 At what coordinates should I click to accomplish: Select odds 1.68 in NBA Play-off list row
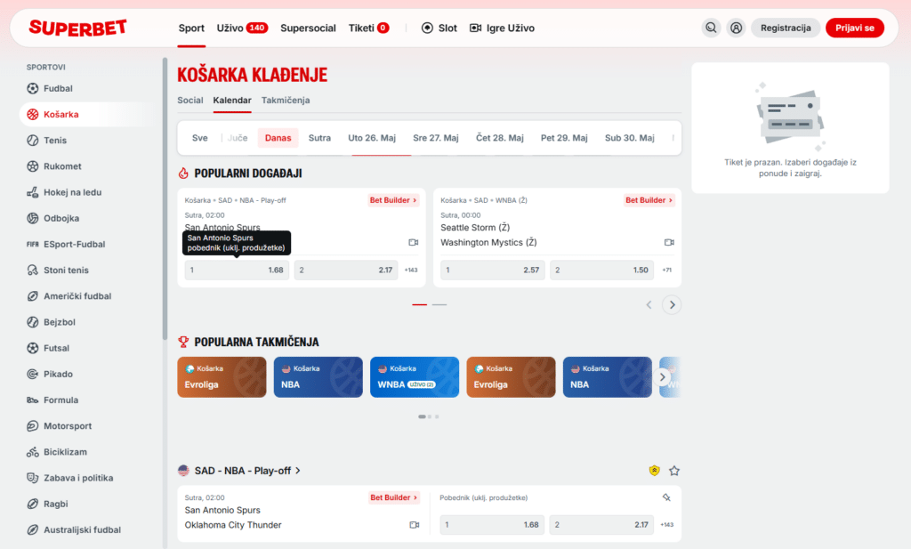[492, 525]
